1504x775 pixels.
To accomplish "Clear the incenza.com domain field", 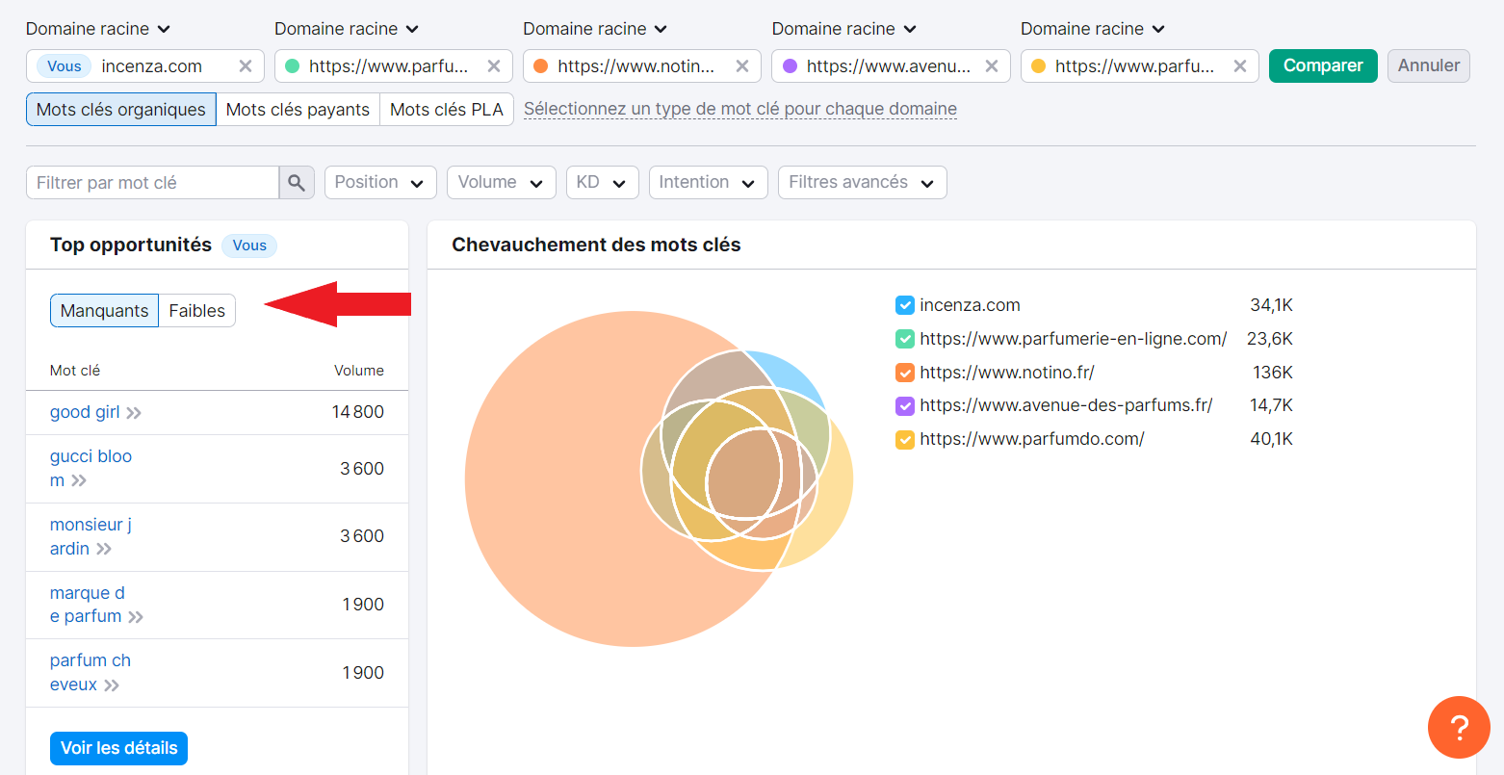I will tap(246, 66).
